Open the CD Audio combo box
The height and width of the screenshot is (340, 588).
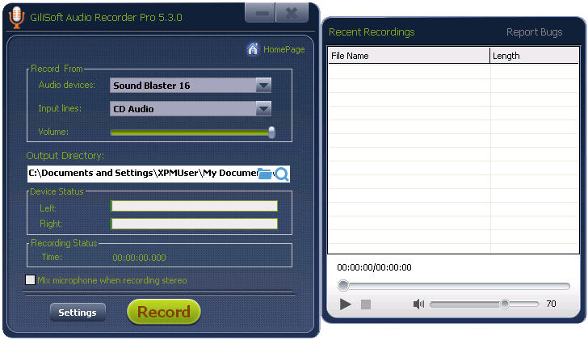(x=191, y=109)
